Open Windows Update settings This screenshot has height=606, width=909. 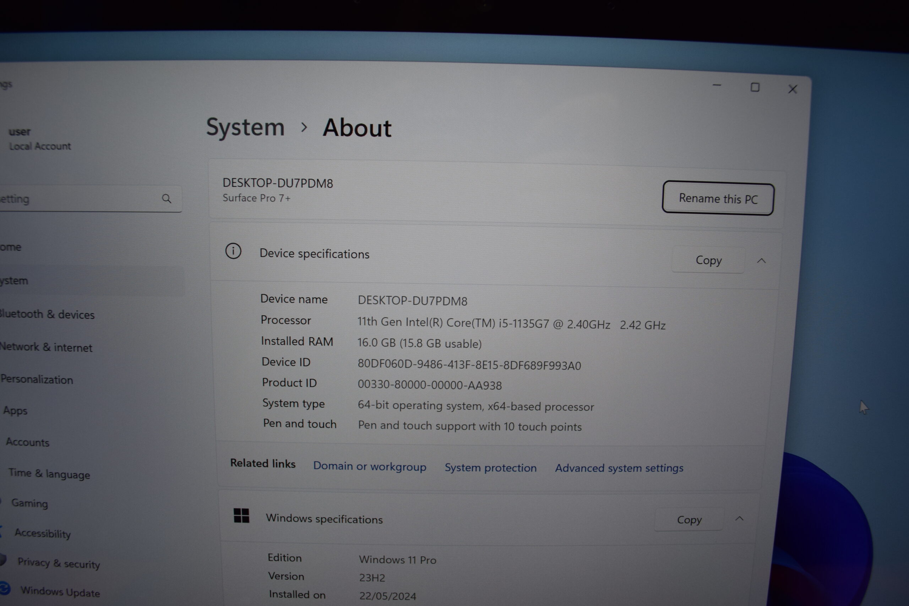[60, 591]
